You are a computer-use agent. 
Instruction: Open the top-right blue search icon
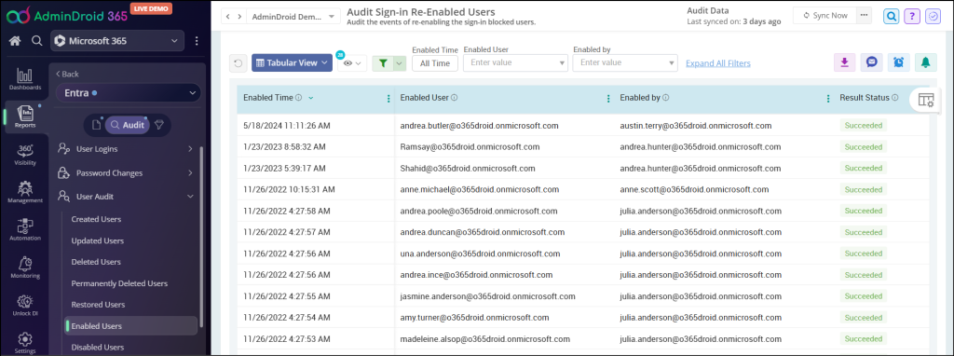pos(892,17)
